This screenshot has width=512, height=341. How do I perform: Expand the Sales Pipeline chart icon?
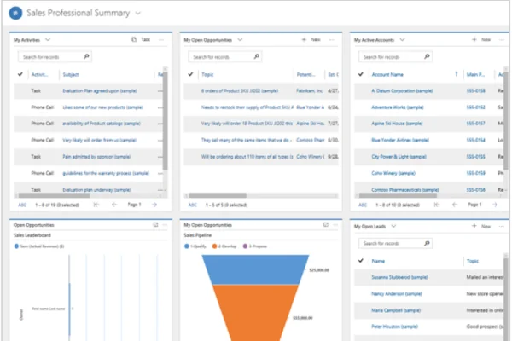pos(326,225)
